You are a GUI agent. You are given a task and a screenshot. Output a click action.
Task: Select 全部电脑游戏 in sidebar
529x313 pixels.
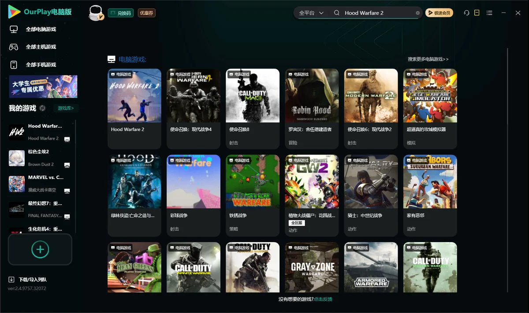(41, 29)
